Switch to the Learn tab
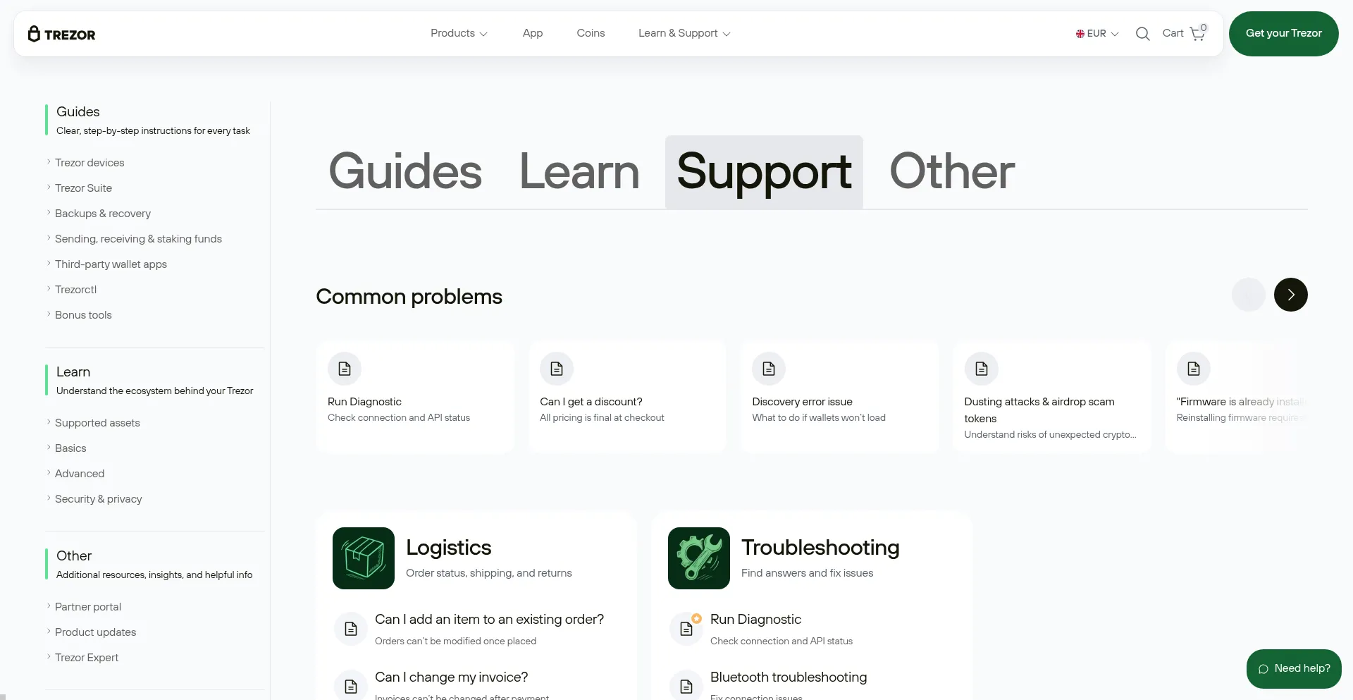Screen dimensions: 1353x700 tap(579, 171)
